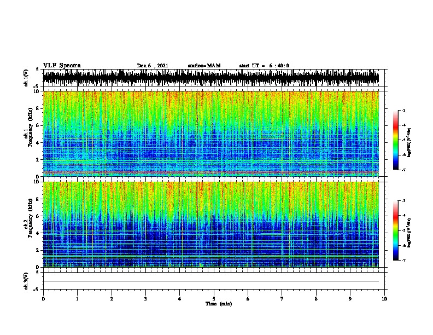Click the "10" tick on the time axis
Image resolution: width=433 pixels, height=335 pixels.
pos(384,299)
